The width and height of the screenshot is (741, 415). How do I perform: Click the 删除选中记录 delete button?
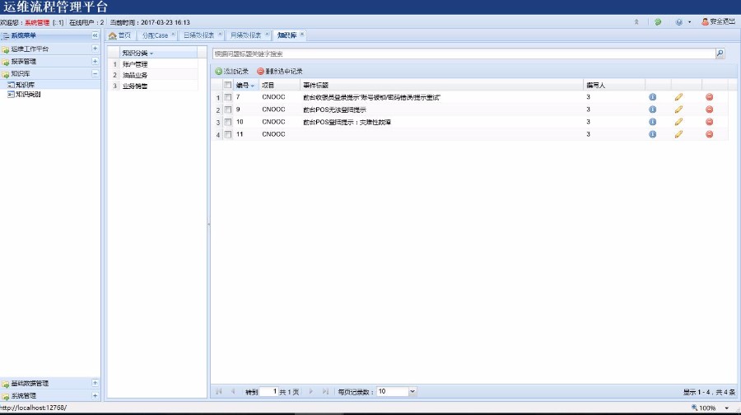[x=280, y=72]
